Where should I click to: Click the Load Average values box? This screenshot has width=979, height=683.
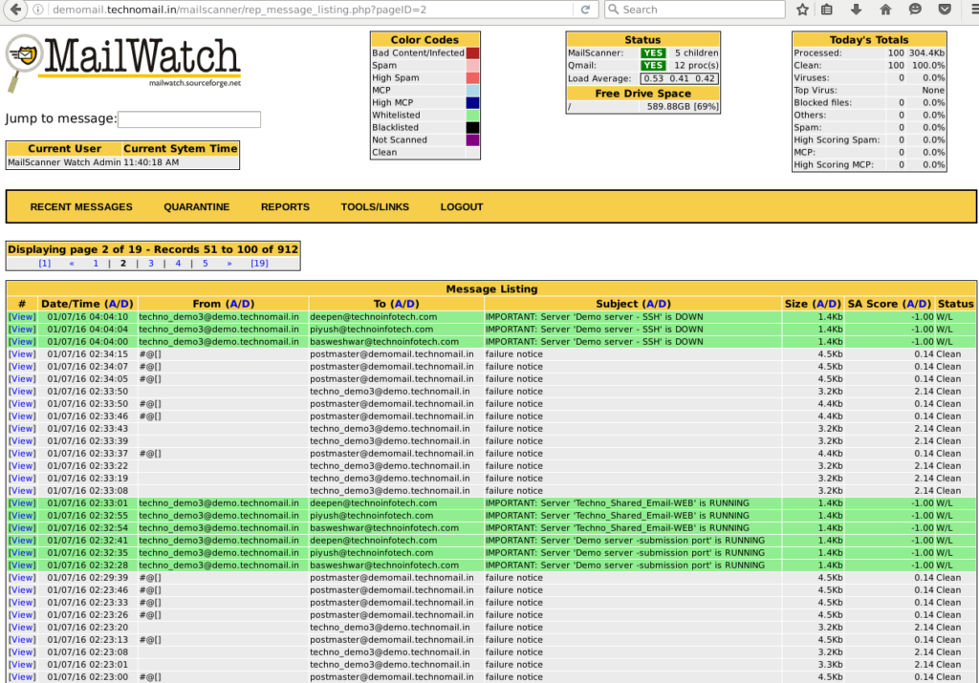[680, 78]
